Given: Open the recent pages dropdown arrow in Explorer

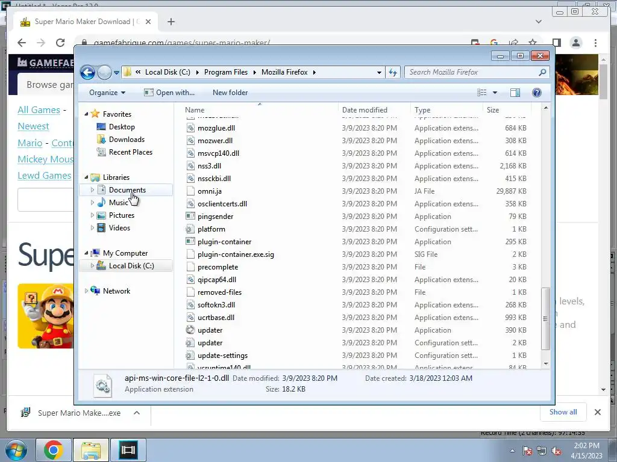Looking at the screenshot, I should click(x=116, y=73).
